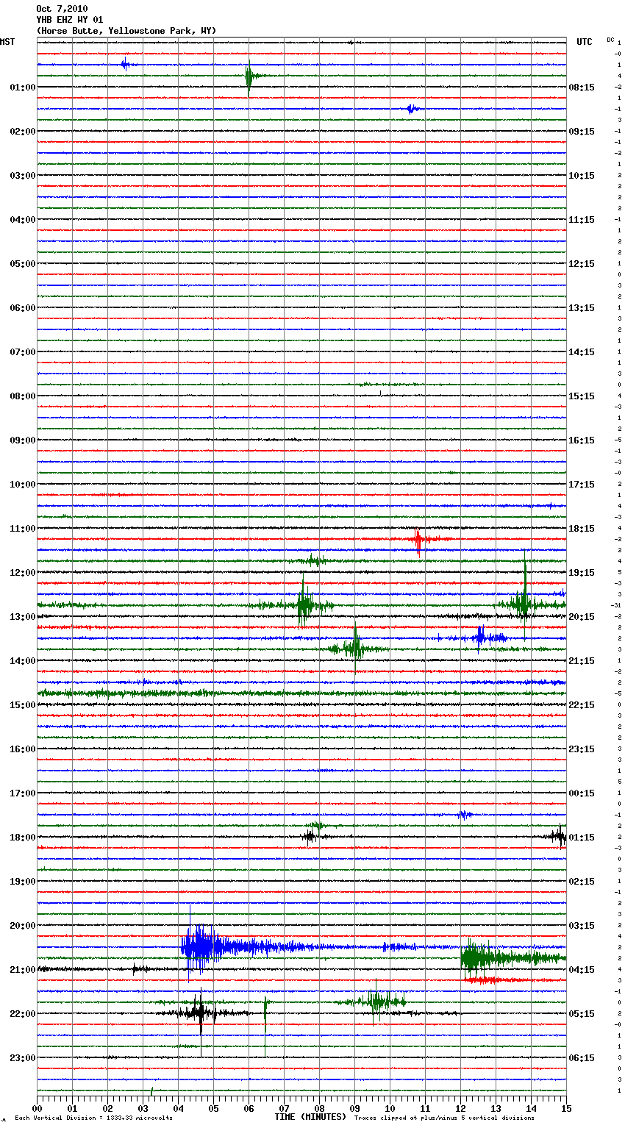
Task: Click the 'MST' time zone label
Action: pyautogui.click(x=7, y=42)
